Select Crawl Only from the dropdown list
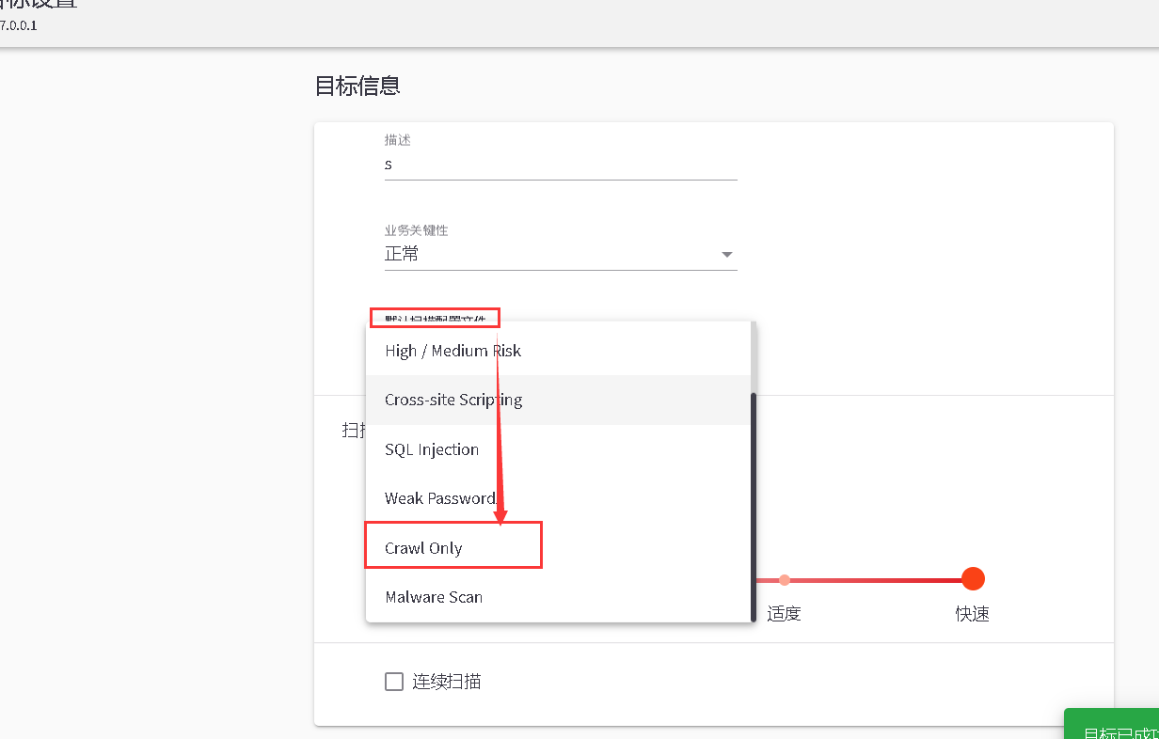 pyautogui.click(x=423, y=548)
